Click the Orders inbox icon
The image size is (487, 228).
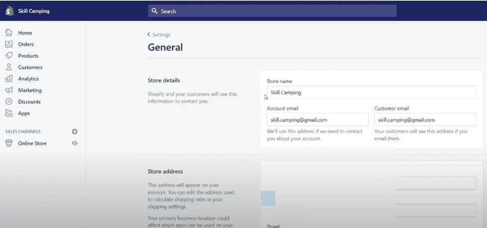[x=8, y=44]
